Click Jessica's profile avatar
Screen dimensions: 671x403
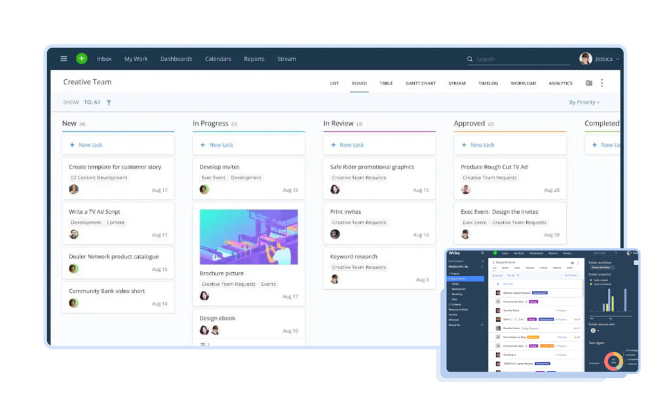(x=585, y=59)
